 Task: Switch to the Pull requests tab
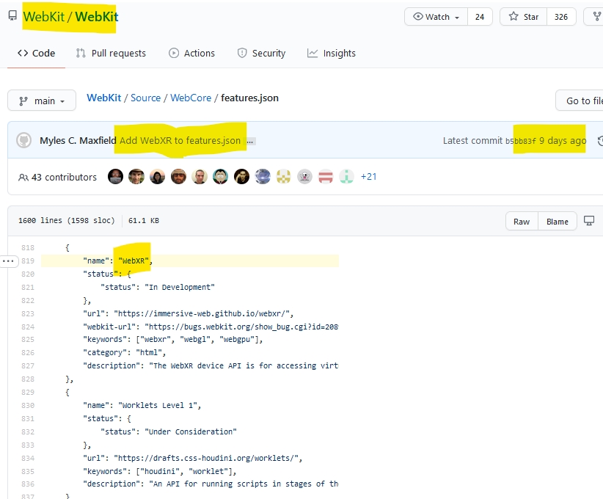coord(110,53)
